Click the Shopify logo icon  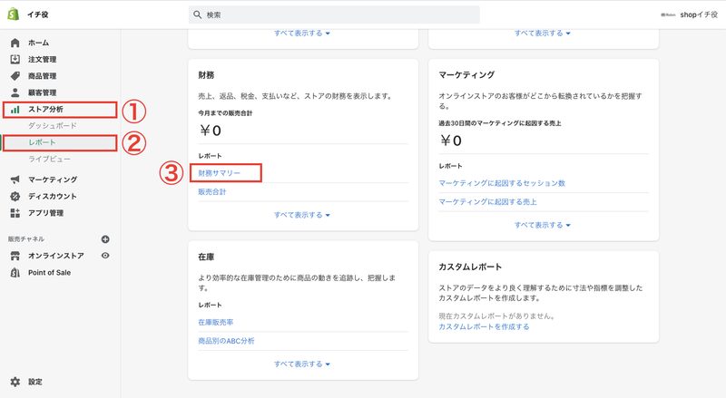click(x=13, y=15)
